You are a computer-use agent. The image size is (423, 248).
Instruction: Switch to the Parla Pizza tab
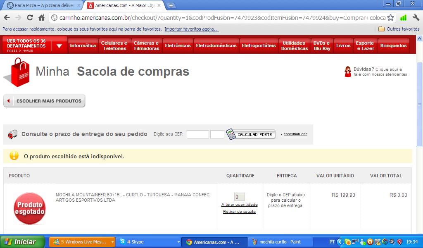tap(41, 5)
